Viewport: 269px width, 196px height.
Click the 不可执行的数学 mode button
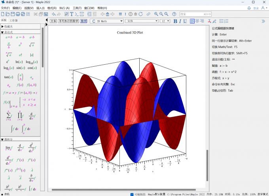68,21
